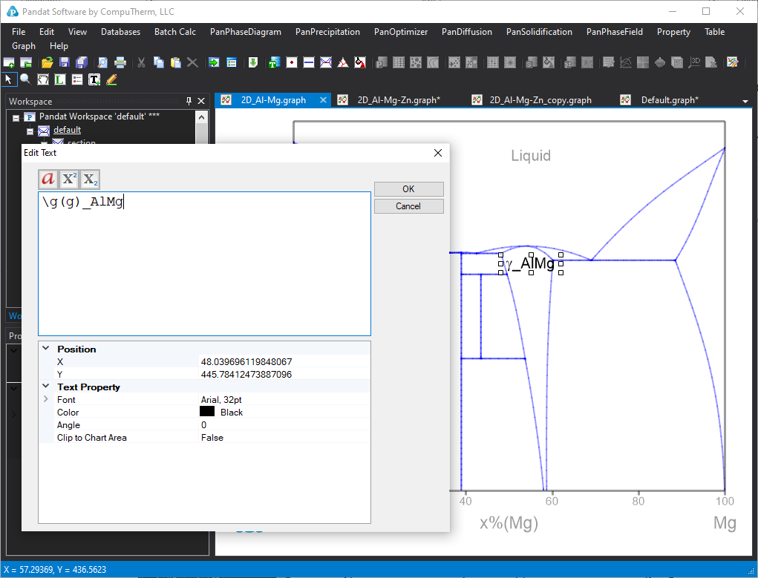Click the superscript X² button in Edit Text
758x578 pixels.
pos(69,179)
